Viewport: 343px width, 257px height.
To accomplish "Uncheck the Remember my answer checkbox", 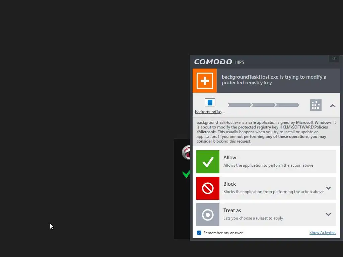I will point(199,233).
